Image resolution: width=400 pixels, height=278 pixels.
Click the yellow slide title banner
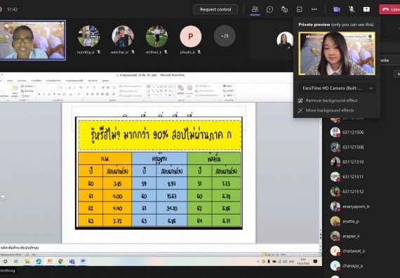click(159, 135)
